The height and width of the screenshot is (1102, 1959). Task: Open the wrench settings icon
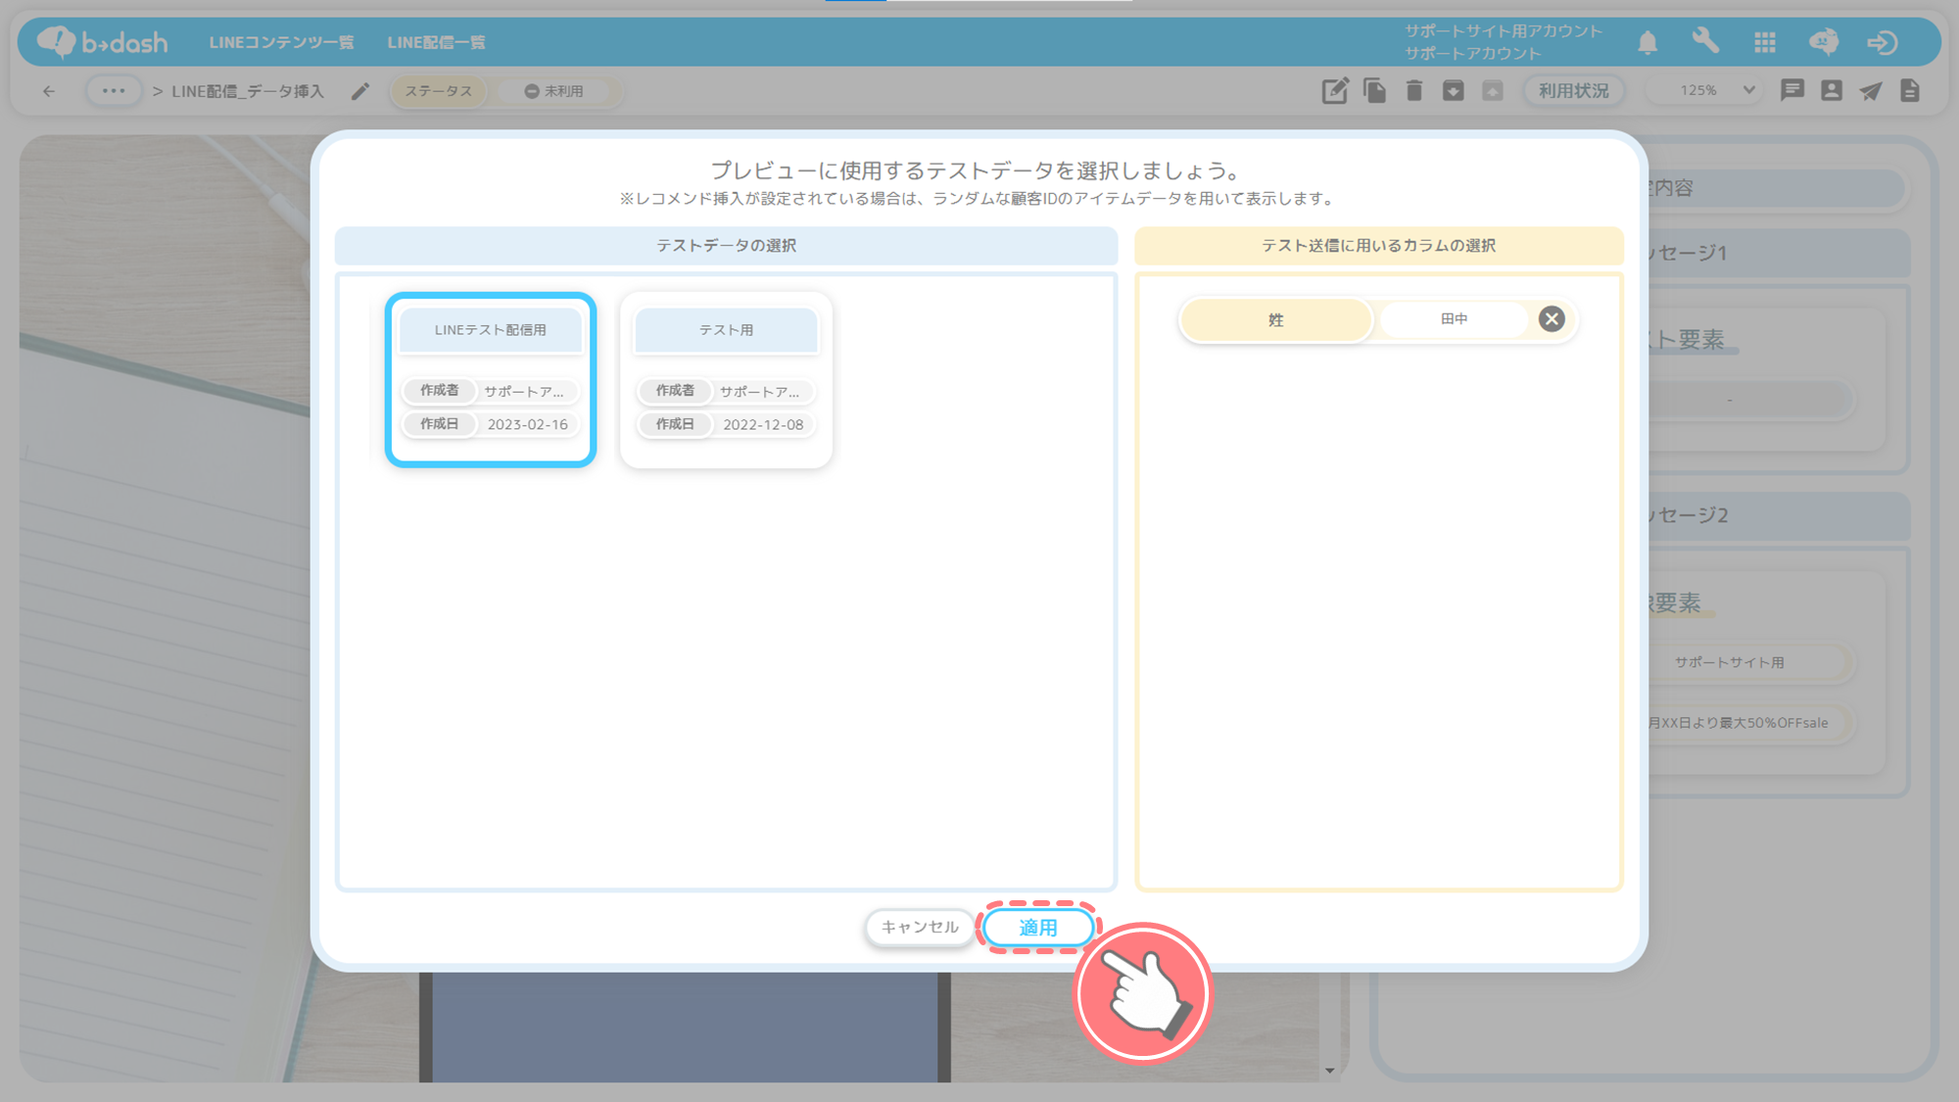1705,41
